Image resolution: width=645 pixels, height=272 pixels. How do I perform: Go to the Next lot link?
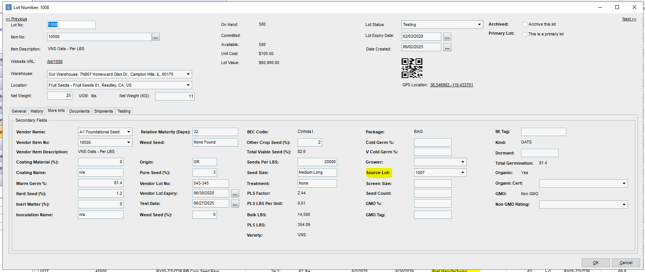pos(629,19)
